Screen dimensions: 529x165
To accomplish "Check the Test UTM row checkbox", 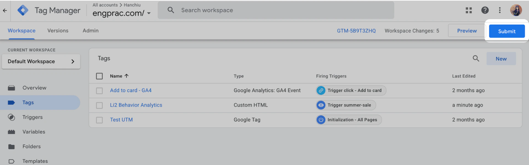I will click(99, 120).
